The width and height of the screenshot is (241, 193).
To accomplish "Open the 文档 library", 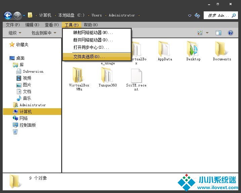I will (24, 91).
